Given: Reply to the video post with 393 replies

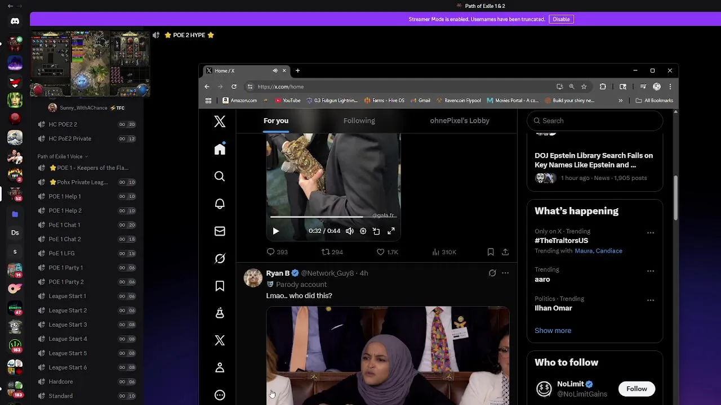Looking at the screenshot, I should [277, 252].
